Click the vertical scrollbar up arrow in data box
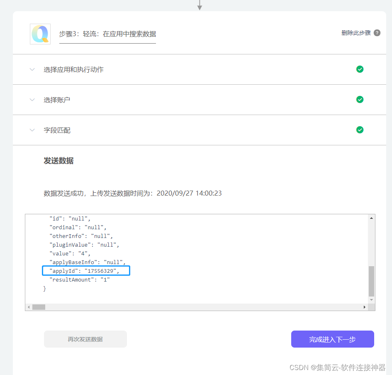 pyautogui.click(x=371, y=218)
